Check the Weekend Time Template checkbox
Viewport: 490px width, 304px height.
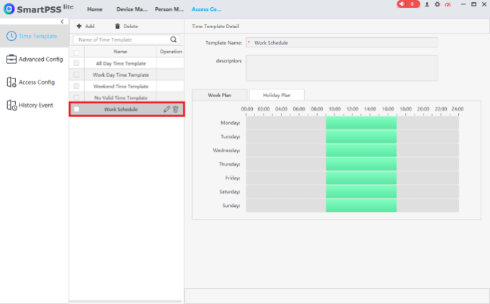(x=76, y=86)
